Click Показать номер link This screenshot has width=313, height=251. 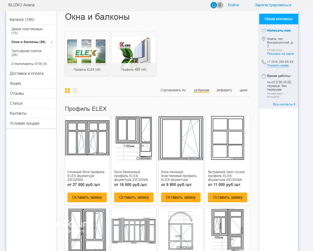278,65
